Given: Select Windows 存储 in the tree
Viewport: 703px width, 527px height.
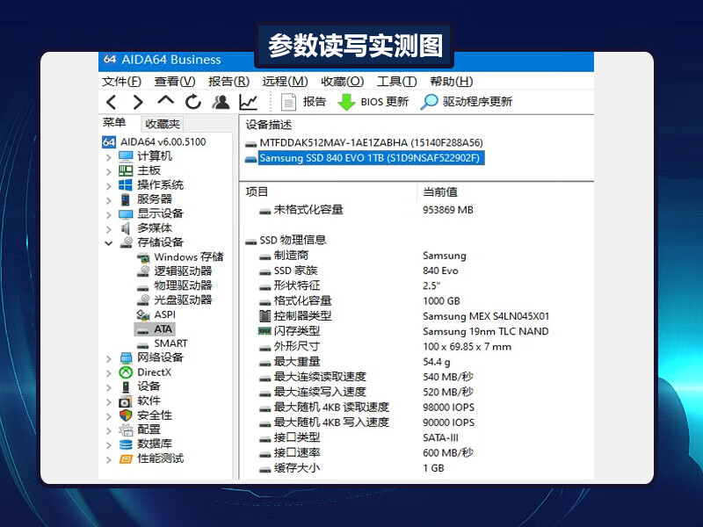Looking at the screenshot, I should click(x=189, y=257).
